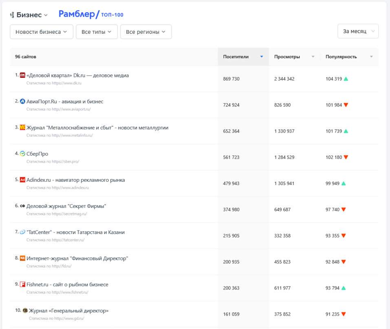Image resolution: width=390 pixels, height=329 pixels.
Task: Click the Fishnet.ru red F icon
Action: (x=23, y=285)
